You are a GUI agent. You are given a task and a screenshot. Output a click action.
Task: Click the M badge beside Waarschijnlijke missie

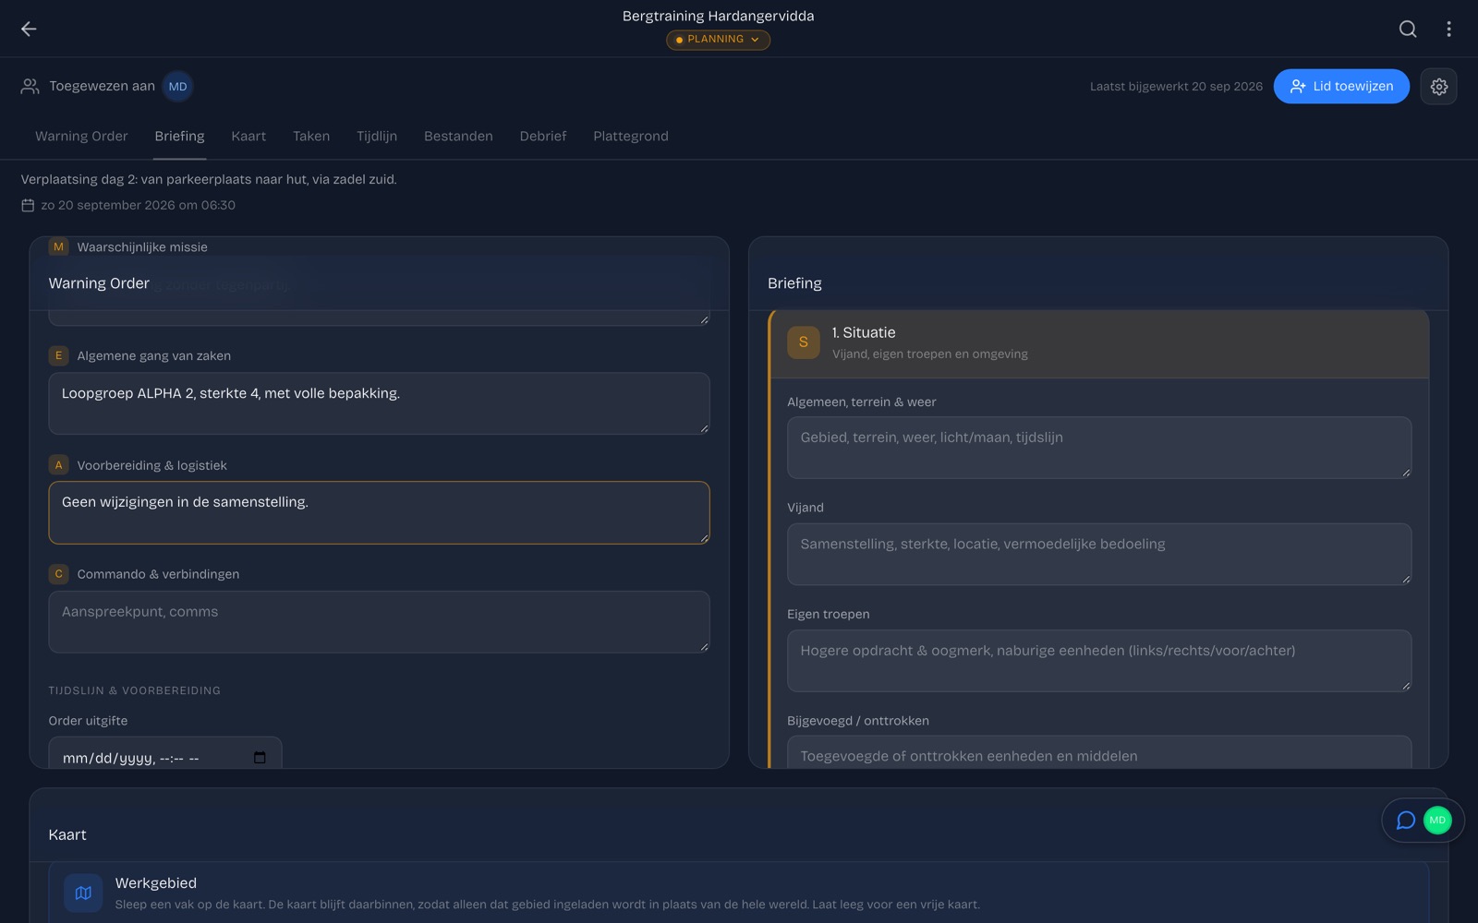click(x=58, y=246)
